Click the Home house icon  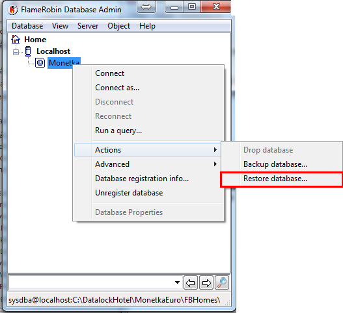point(16,40)
